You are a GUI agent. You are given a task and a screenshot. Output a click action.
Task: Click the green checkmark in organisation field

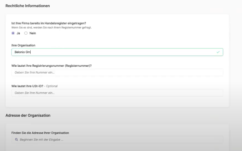coord(218,52)
